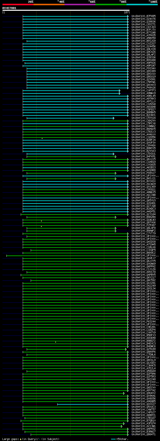Open hit UniRef100_C8YZ71
Viewport: 160px width, 441px height.
point(143,25)
